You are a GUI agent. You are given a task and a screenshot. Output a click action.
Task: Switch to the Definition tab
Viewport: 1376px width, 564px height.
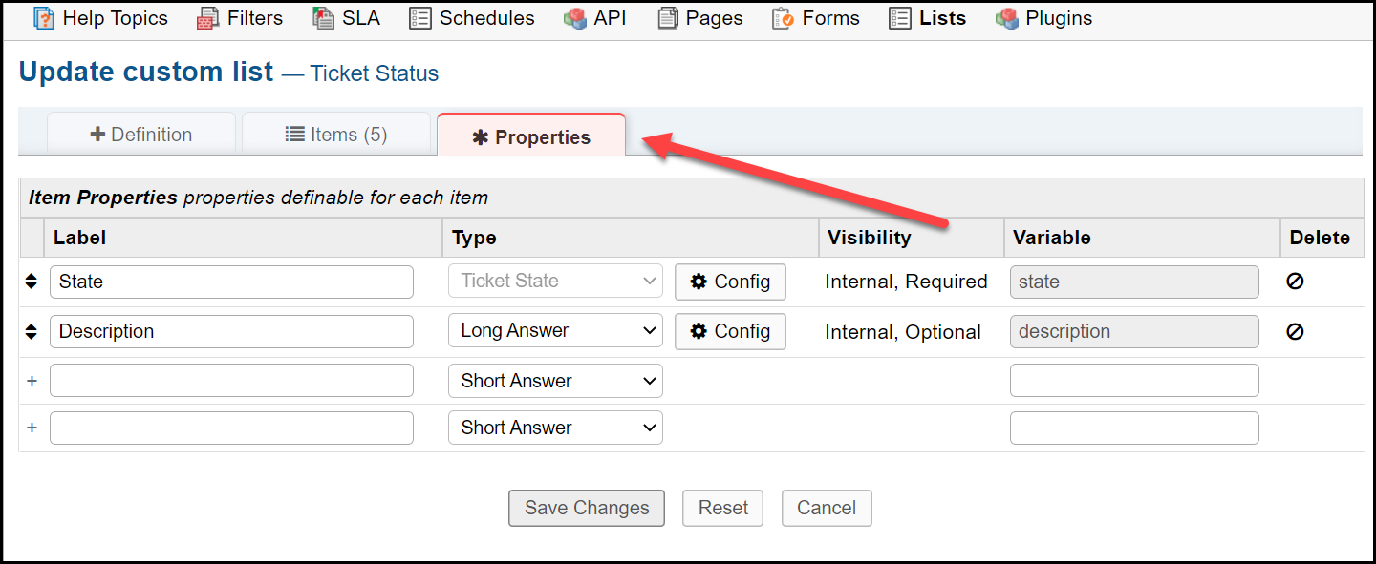[x=141, y=135]
